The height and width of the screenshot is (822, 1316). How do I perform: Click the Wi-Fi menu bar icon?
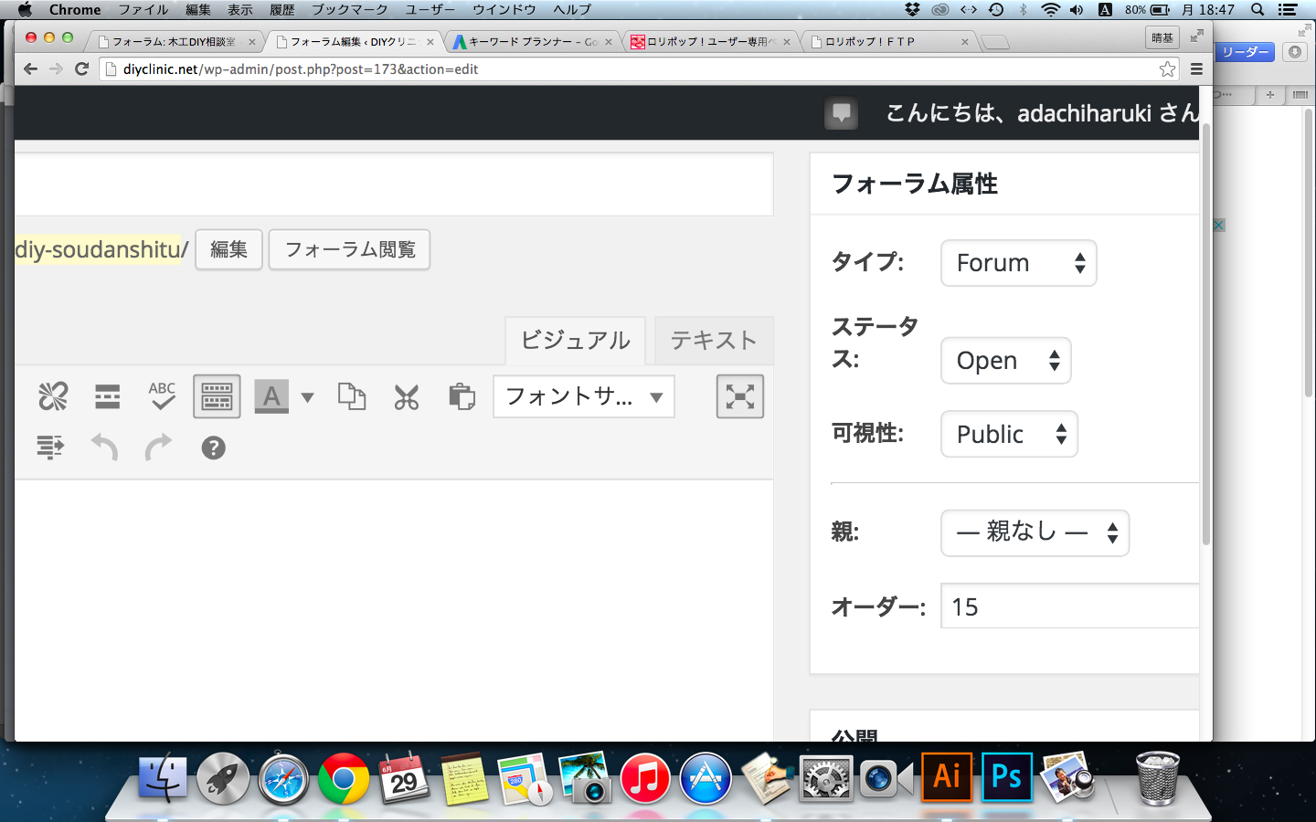(x=1051, y=9)
